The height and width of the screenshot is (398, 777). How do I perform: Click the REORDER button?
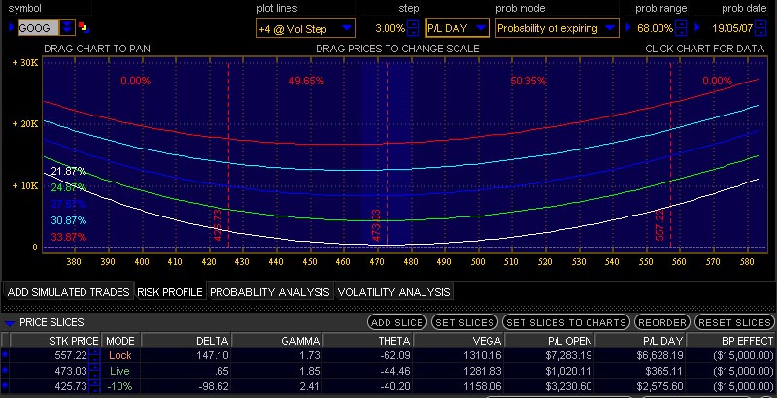[662, 322]
